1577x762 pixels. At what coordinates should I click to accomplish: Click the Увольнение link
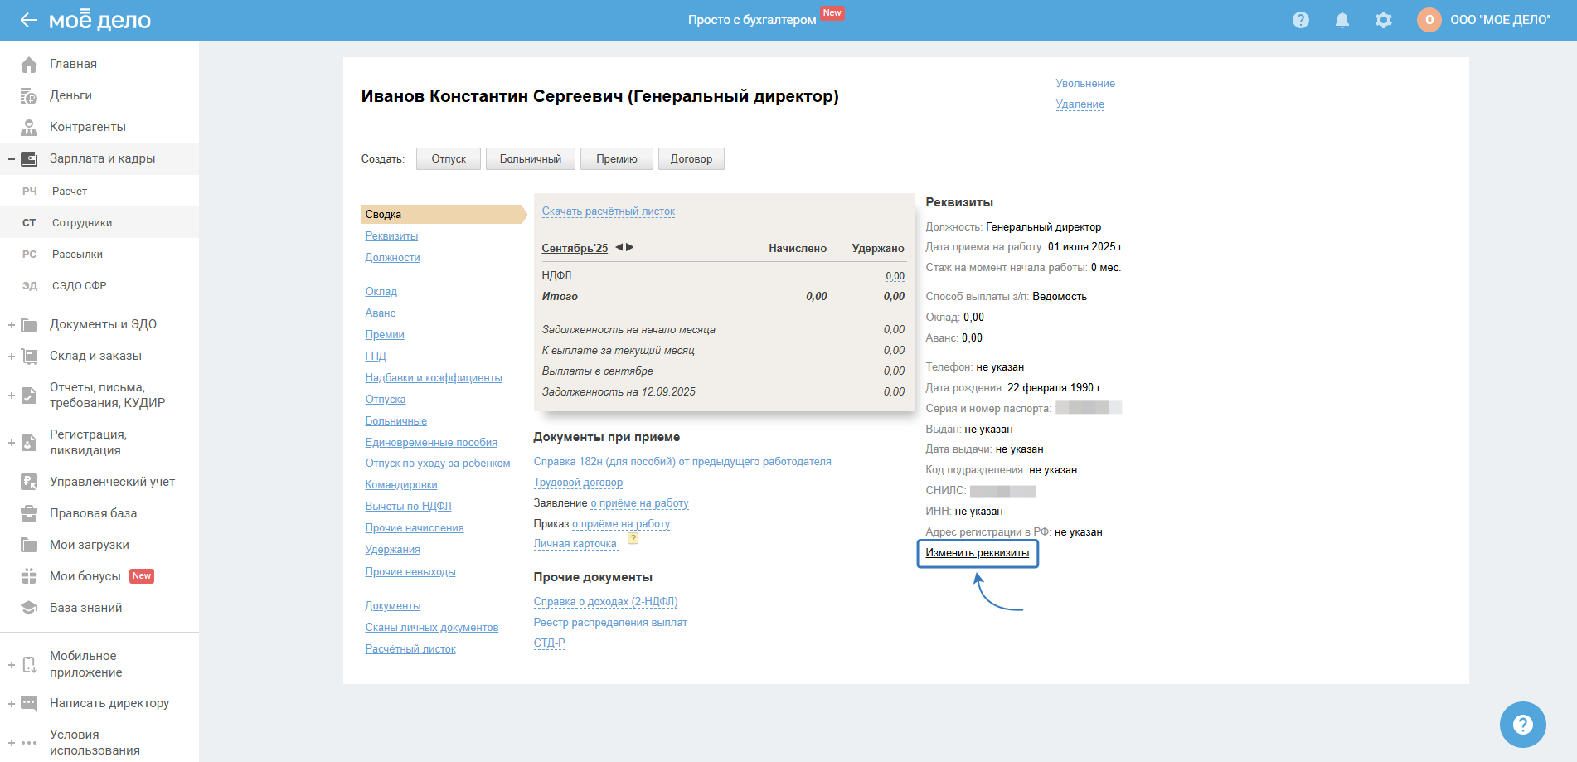coord(1085,84)
